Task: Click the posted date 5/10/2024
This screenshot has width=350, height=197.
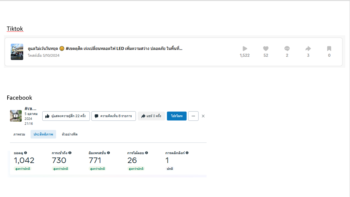Action: click(x=51, y=55)
